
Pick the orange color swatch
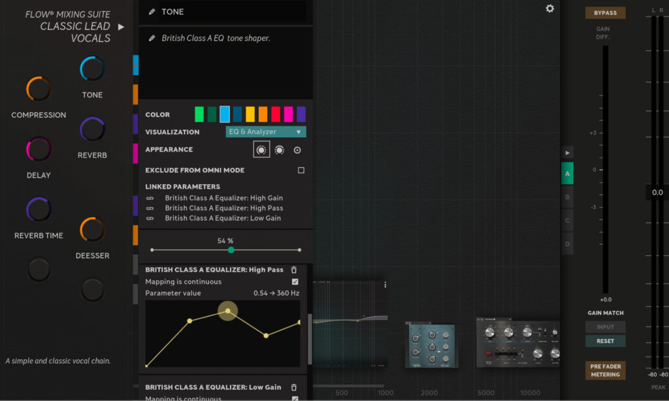263,114
